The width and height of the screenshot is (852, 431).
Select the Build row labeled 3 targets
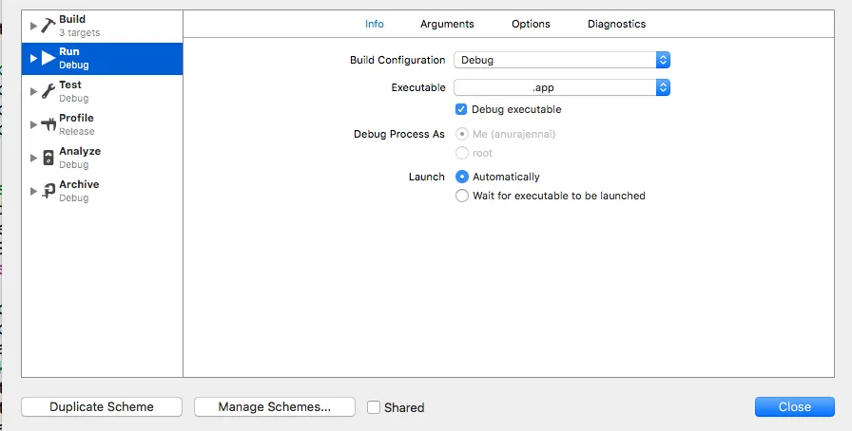(102, 26)
